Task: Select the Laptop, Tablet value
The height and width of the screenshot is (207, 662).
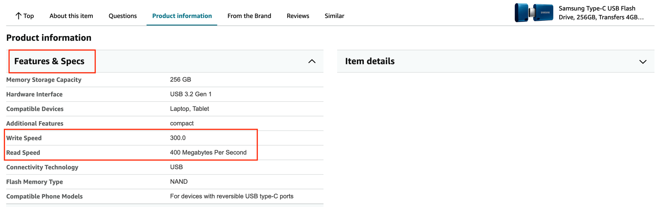Action: coord(189,109)
